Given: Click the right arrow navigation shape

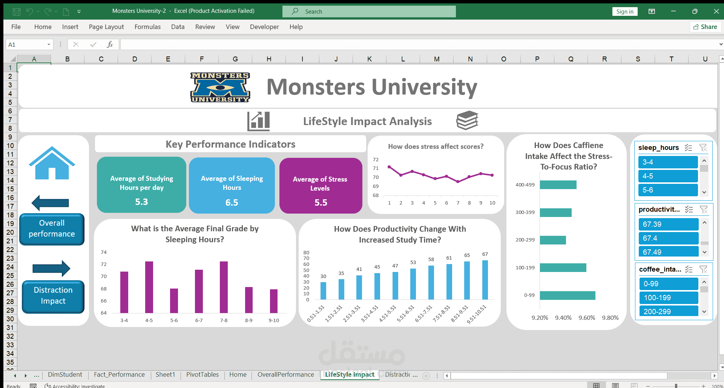Looking at the screenshot, I should 51,269.
